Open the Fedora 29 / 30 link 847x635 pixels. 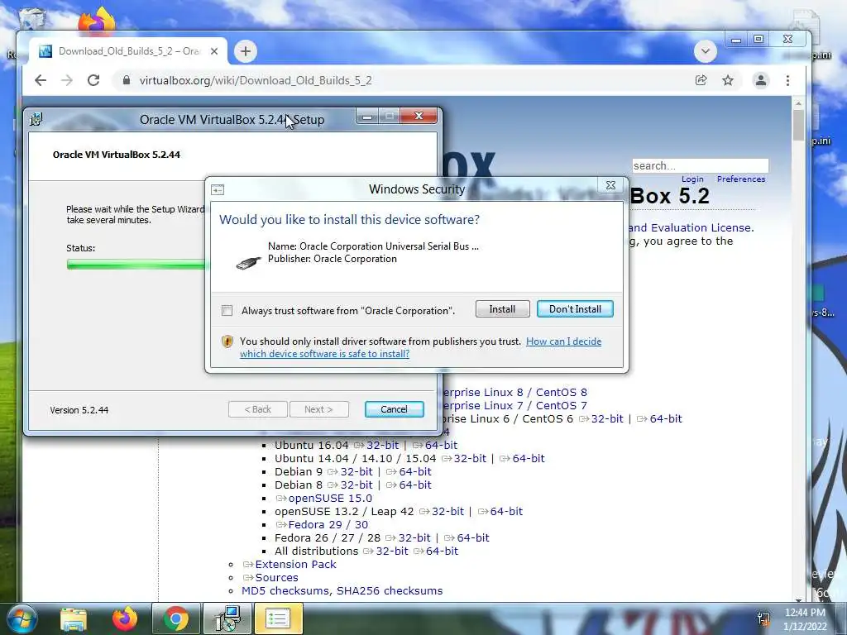328,524
